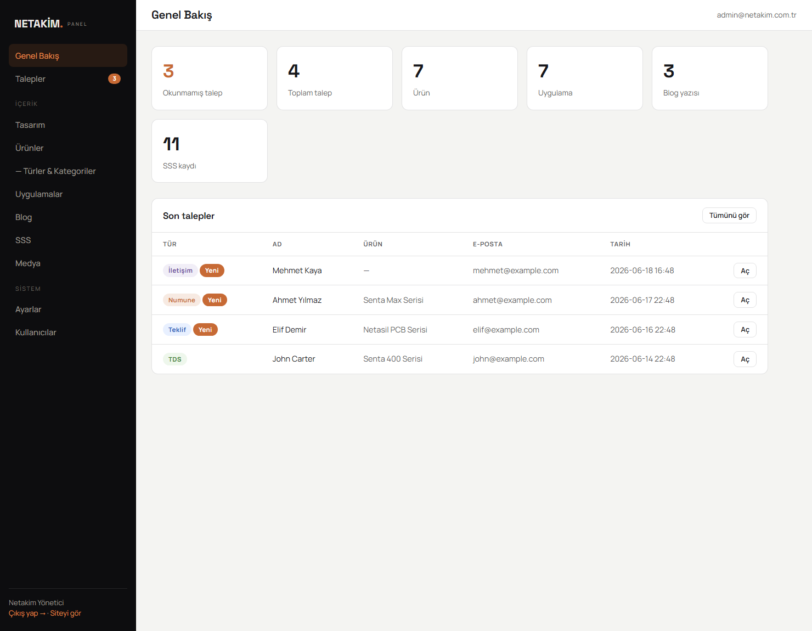Click the Çıkış yap logout link
812x631 pixels.
coord(27,613)
